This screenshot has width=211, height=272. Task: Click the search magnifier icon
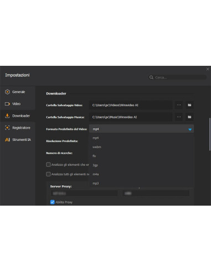pos(151,77)
